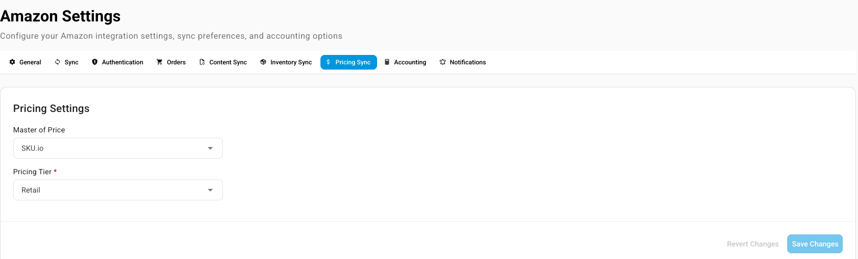Click the Configure your Amazon integration description
The width and height of the screenshot is (858, 259).
coord(171,36)
